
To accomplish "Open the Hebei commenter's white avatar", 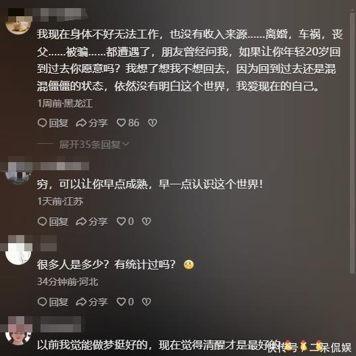I will pos(18,254).
